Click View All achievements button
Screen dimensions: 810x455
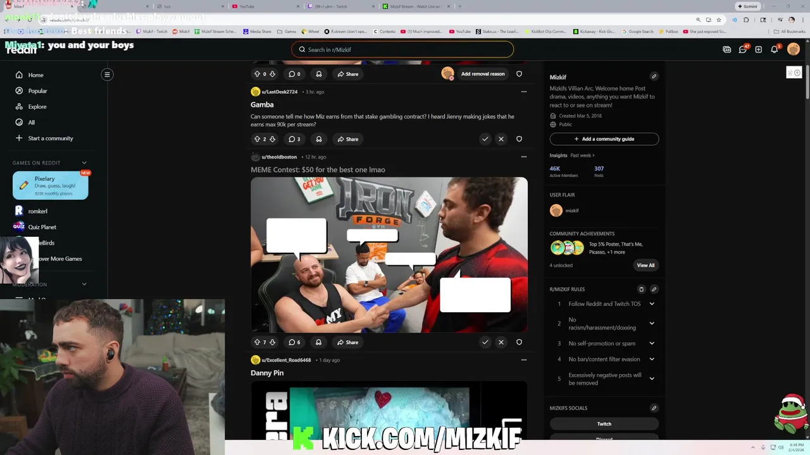coord(645,265)
